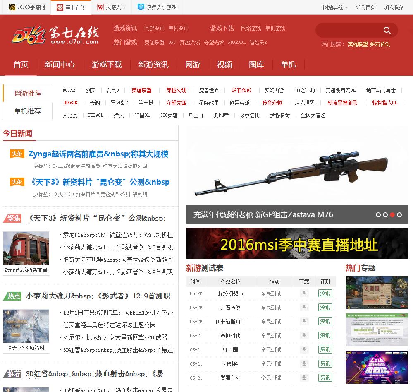The height and width of the screenshot is (392, 413).
Task: Click the DOTA2 game link
Action: pos(69,91)
